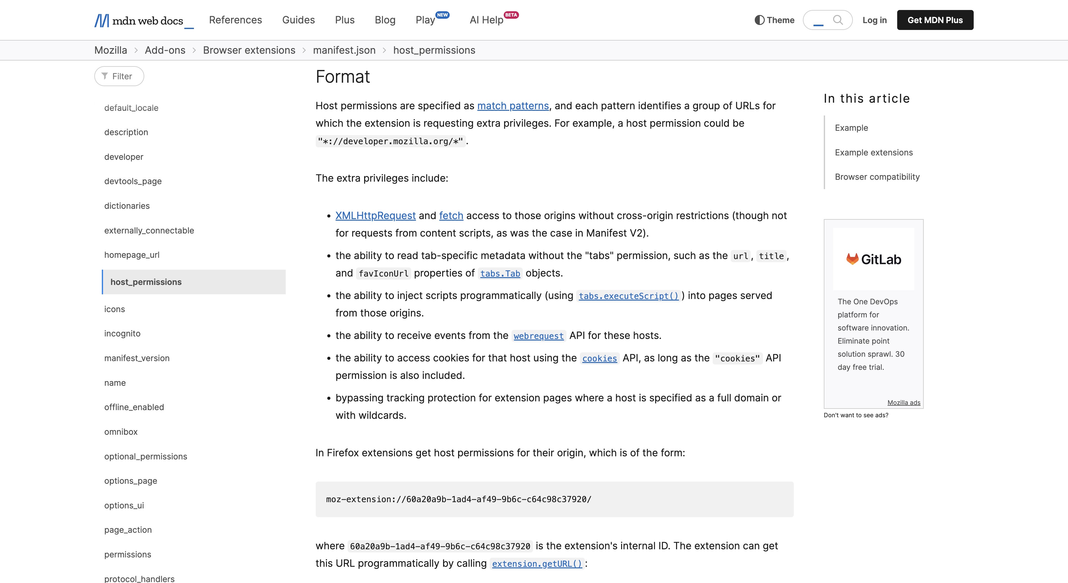Image resolution: width=1068 pixels, height=583 pixels.
Task: Expand the Guides menu
Action: point(298,20)
